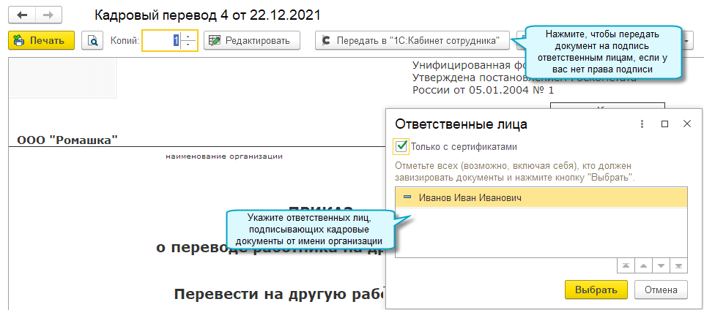Image resolution: width=704 pixels, height=310 pixels.
Task: Click the Редактировать button
Action: coord(252,40)
